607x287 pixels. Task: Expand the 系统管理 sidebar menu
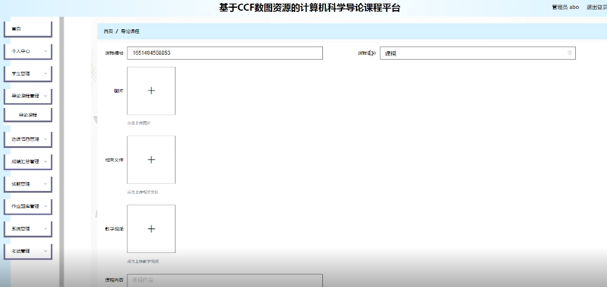tap(28, 229)
